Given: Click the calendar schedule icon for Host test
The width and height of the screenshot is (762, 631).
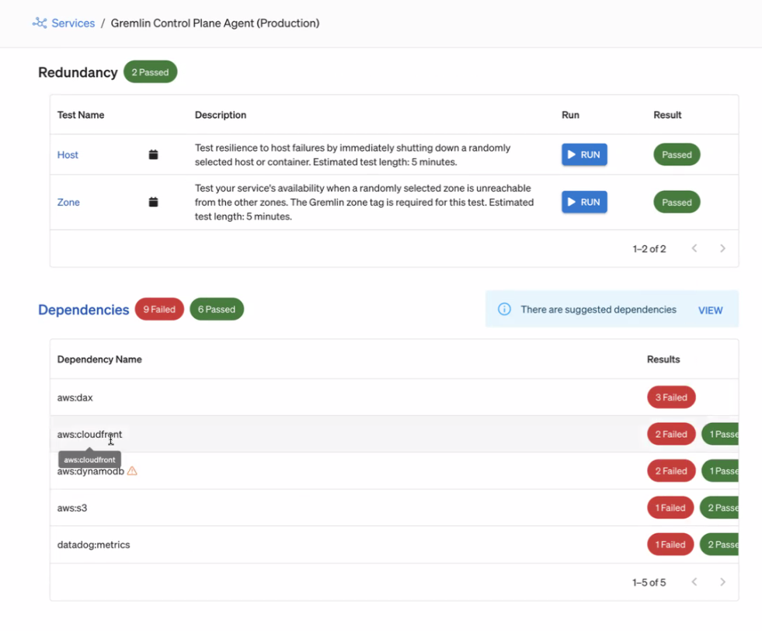Looking at the screenshot, I should (x=153, y=154).
